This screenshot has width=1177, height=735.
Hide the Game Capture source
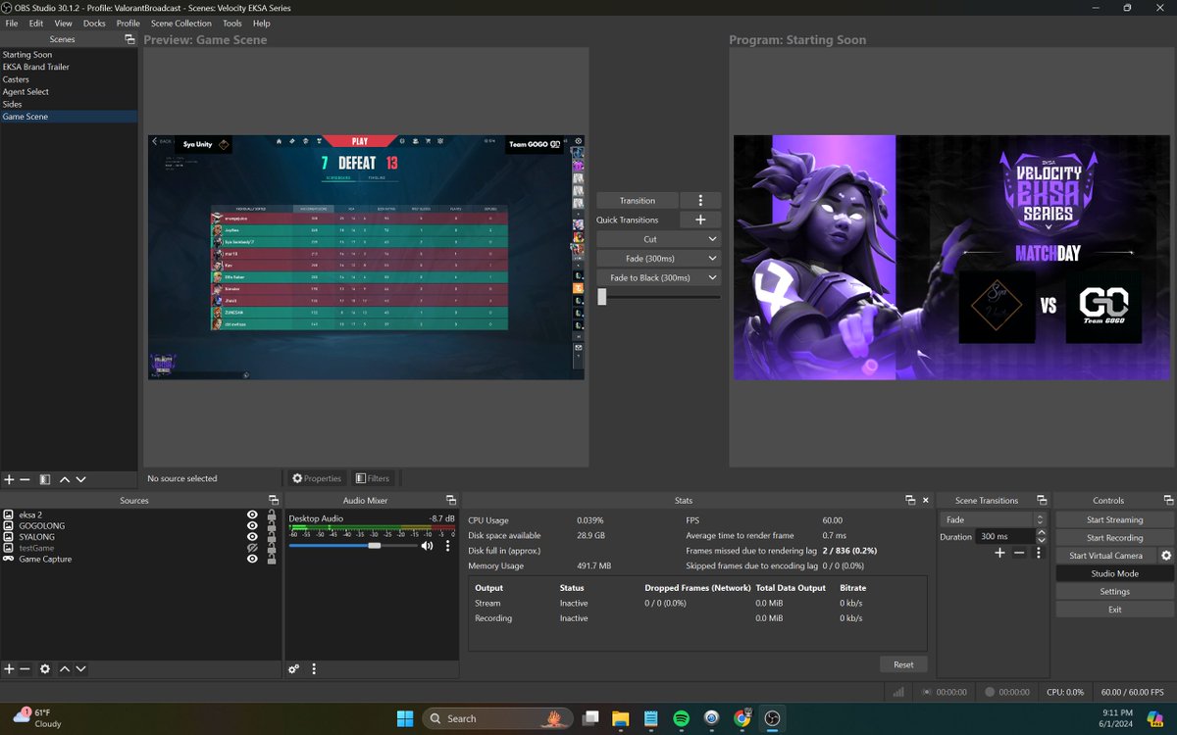(x=252, y=559)
